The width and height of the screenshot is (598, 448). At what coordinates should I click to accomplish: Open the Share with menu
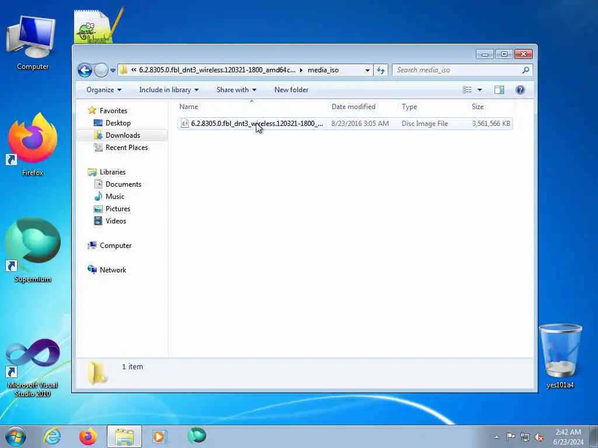pos(237,90)
